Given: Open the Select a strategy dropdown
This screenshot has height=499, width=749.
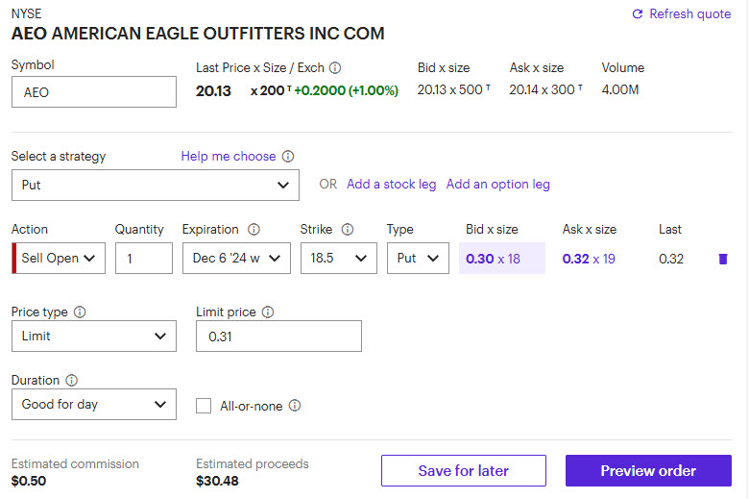Looking at the screenshot, I should coord(155,185).
